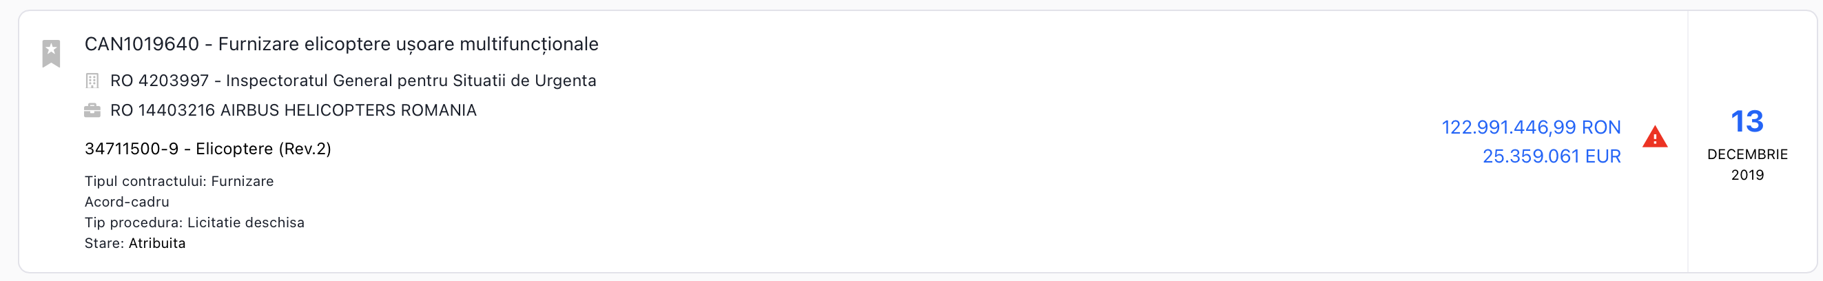
Task: Click authority fiscal code RO 4203997
Action: tap(159, 81)
